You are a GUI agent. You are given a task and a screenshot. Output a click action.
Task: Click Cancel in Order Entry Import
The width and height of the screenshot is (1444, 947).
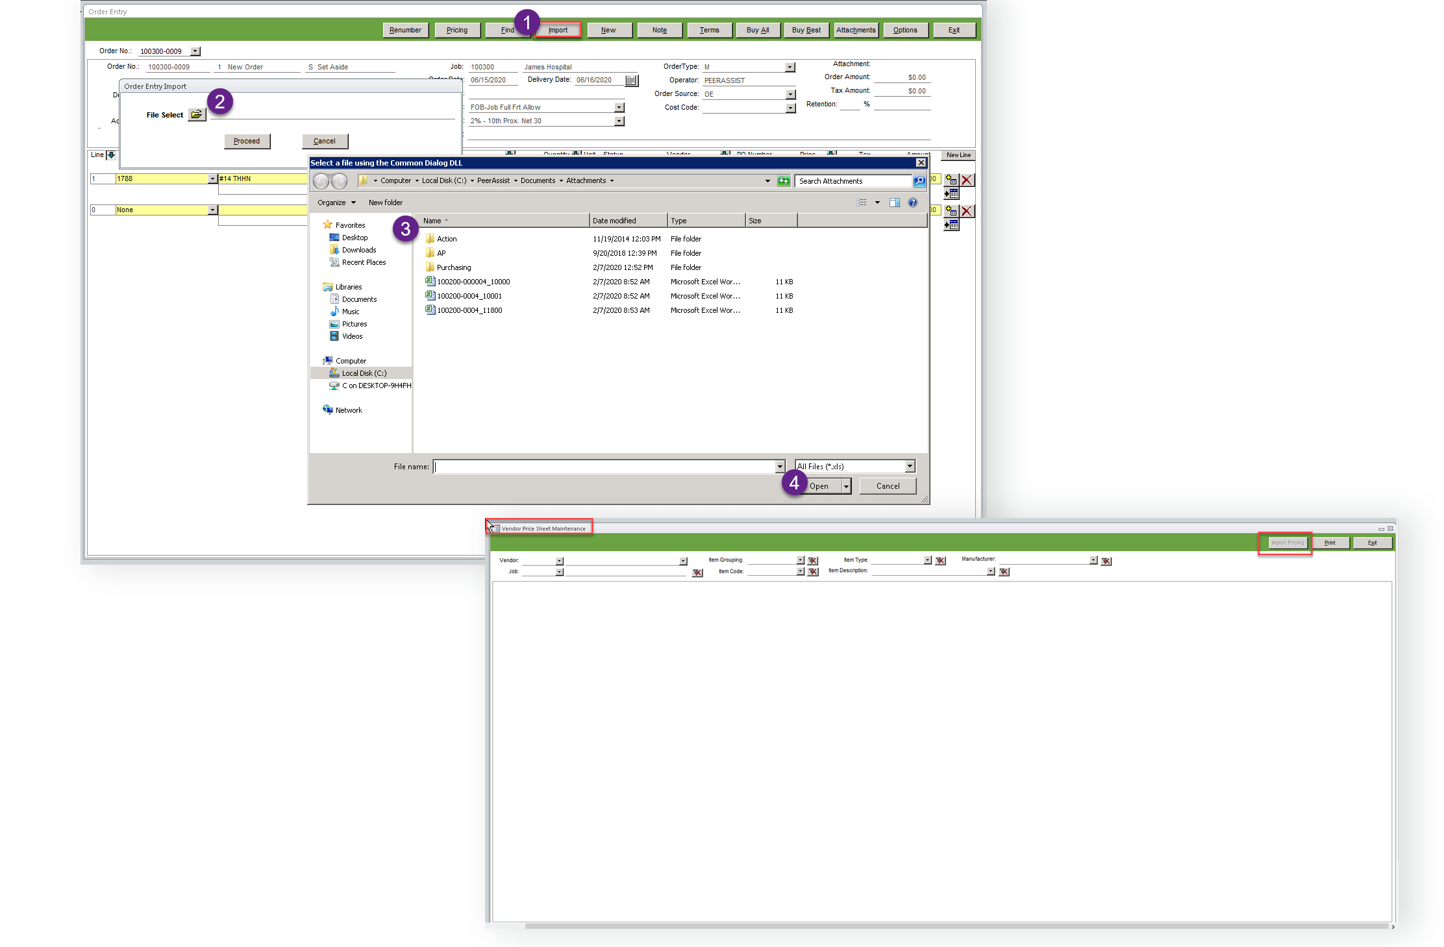pos(325,141)
